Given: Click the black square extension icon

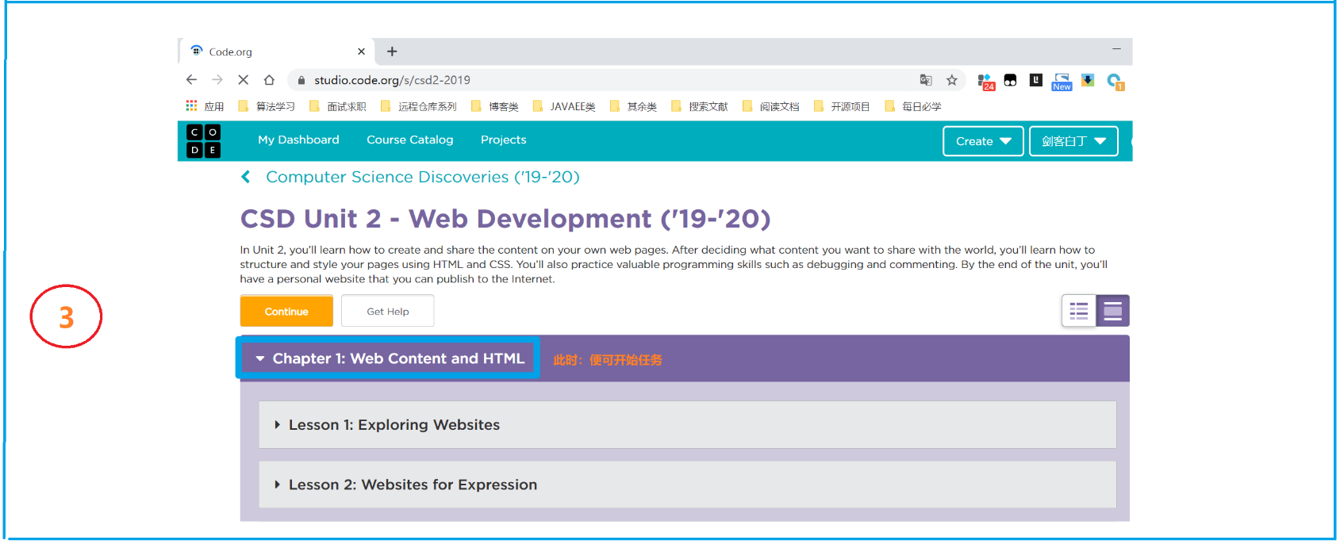Looking at the screenshot, I should pos(1036,79).
